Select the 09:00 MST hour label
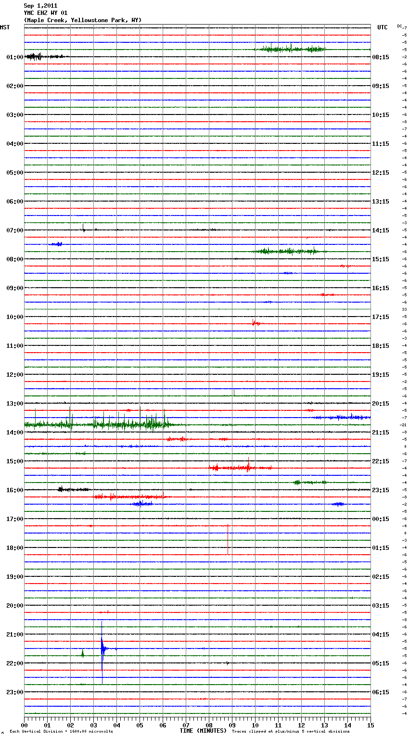409x738 pixels. [15, 288]
